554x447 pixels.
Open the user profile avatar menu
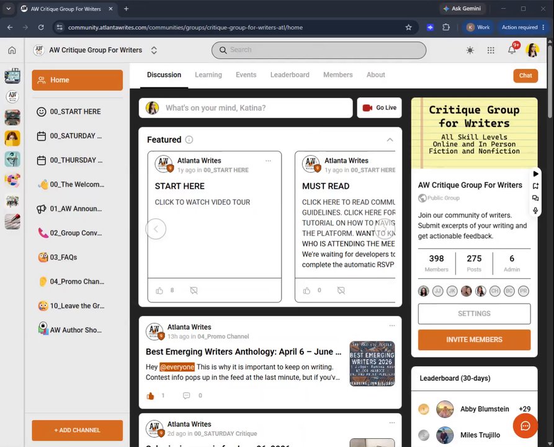click(532, 50)
